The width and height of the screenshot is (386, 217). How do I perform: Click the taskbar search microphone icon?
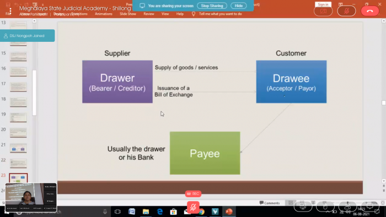point(105,211)
